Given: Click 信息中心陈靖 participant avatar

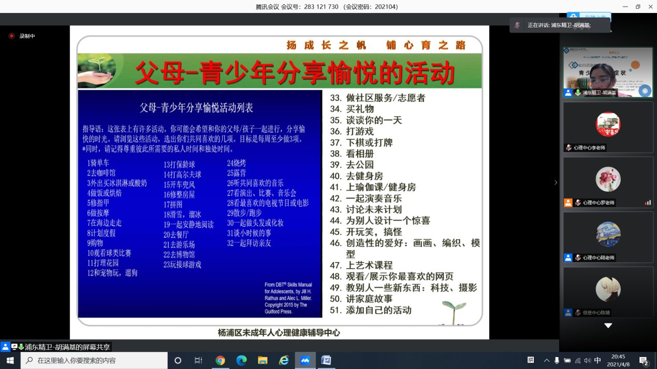Looking at the screenshot, I should click(608, 289).
